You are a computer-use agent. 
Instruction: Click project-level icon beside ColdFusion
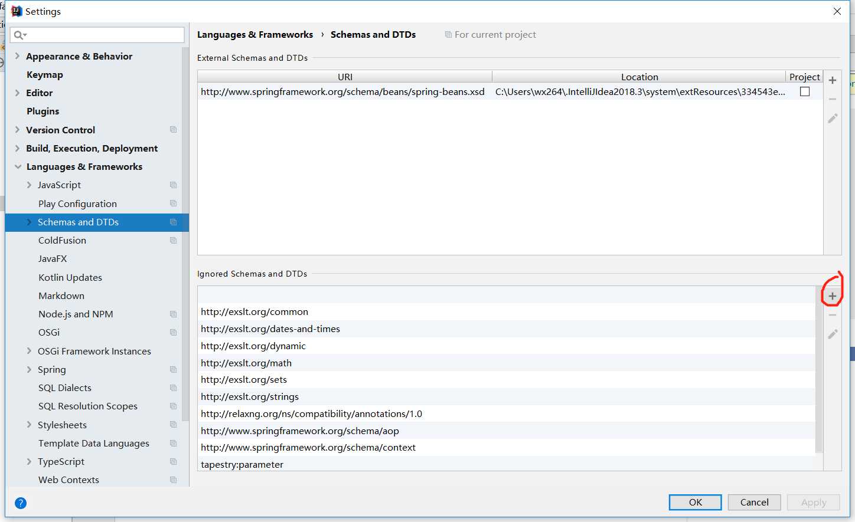[x=173, y=240]
